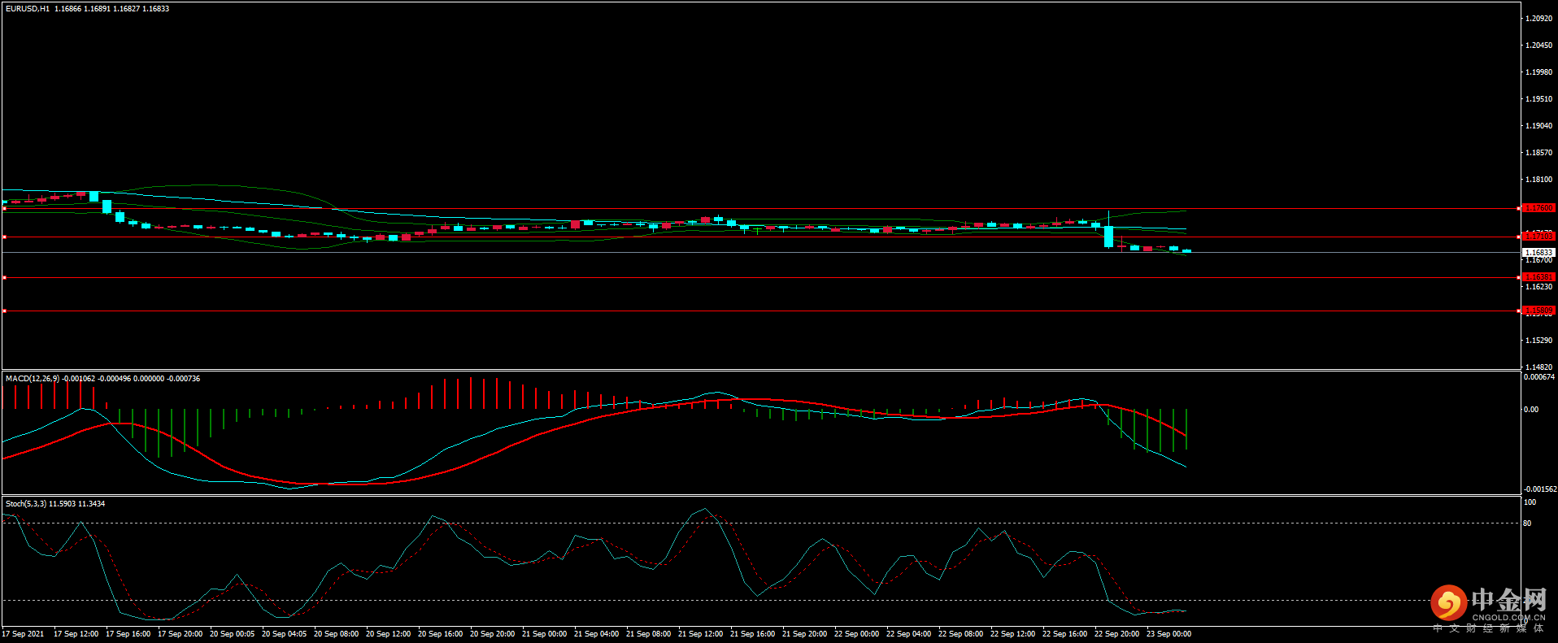Click the 17 Sep 2021 time label
Viewport: 1558px width, 643px height.
click(x=23, y=634)
